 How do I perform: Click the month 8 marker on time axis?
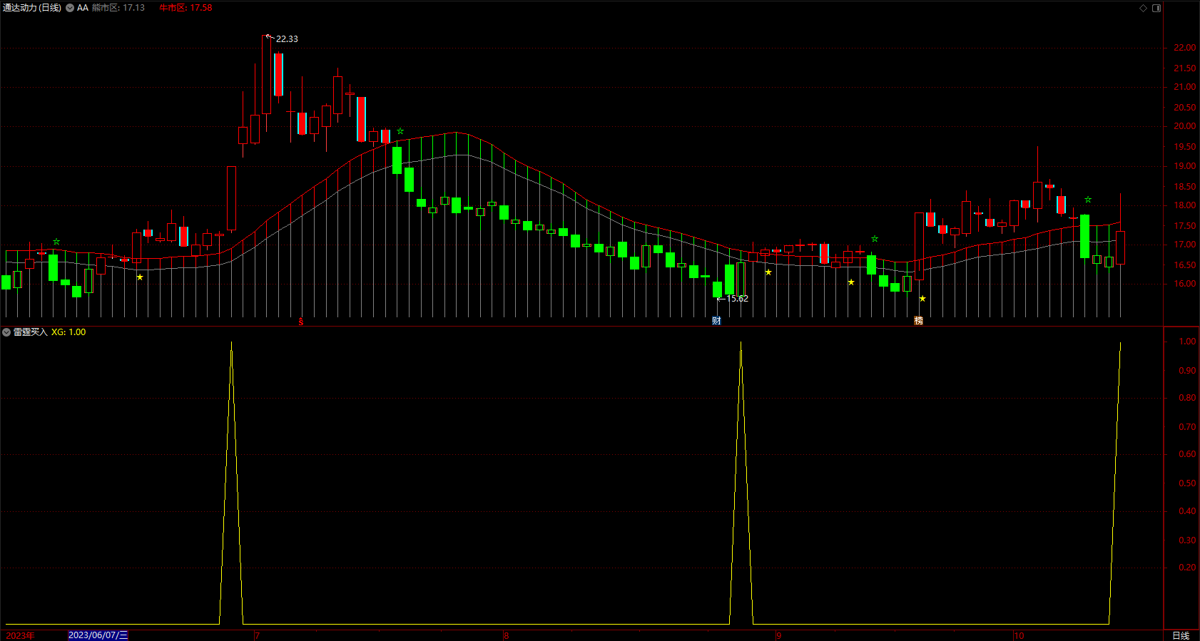(506, 635)
